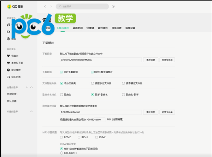Image resolution: width=212 pixels, height=157 pixels.
Task: Click the C:\Users\Administrator\Music\ path field
Action: 101,60
